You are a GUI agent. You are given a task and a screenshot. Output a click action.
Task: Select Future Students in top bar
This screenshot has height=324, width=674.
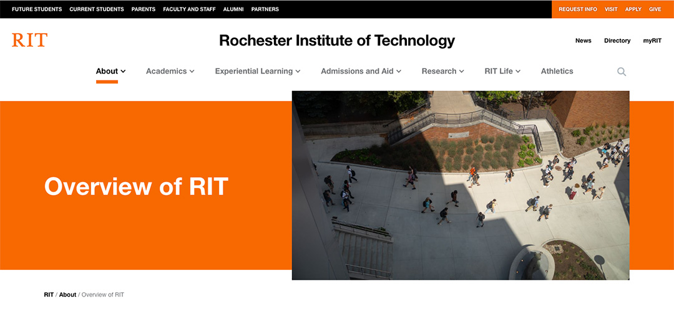[37, 9]
